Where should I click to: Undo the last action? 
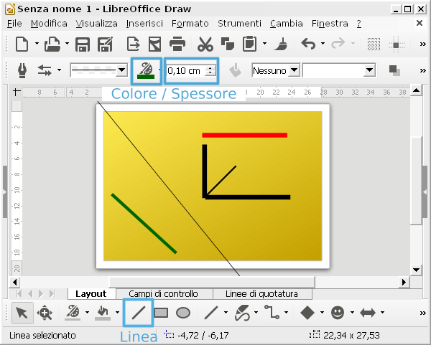point(308,44)
